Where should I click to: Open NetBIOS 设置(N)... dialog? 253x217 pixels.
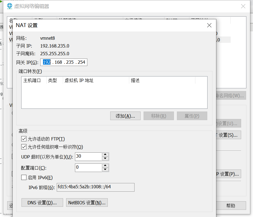point(87,202)
